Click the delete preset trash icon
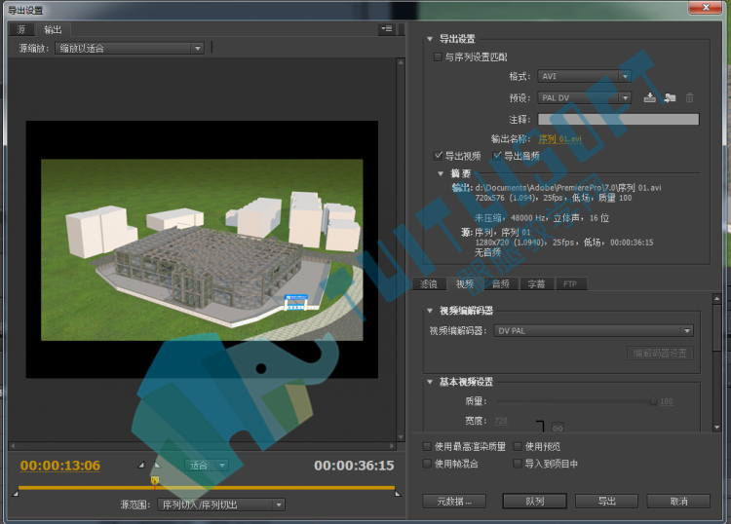Image resolution: width=731 pixels, height=524 pixels. click(689, 97)
